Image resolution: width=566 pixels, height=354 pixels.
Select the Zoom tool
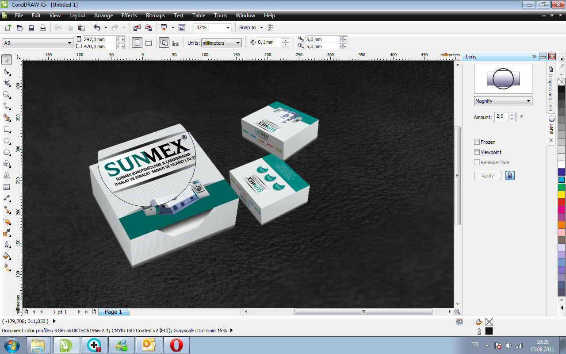(x=7, y=94)
